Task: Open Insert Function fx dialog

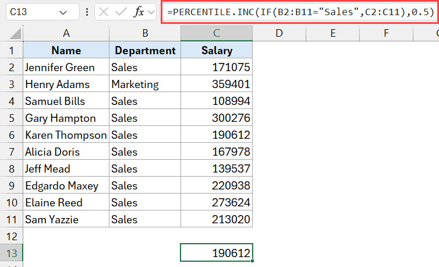Action: click(x=138, y=12)
